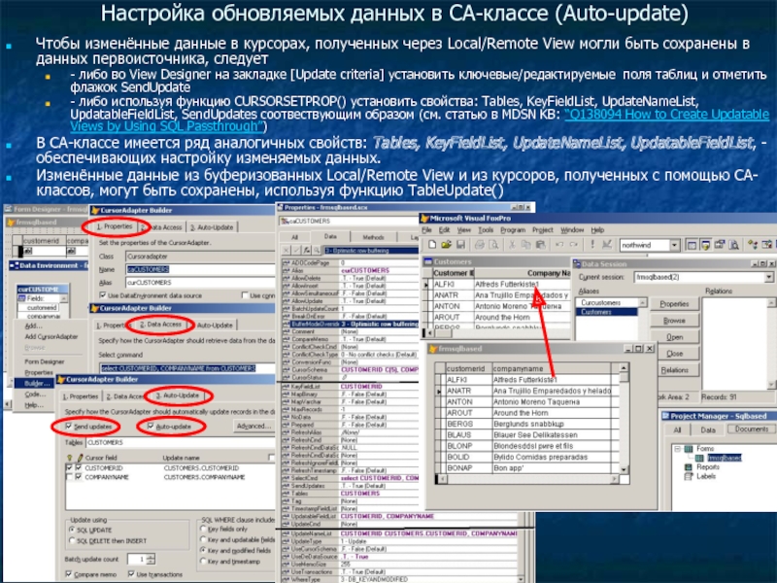Open the northwind database dropdown
777x583 pixels.
click(x=674, y=245)
